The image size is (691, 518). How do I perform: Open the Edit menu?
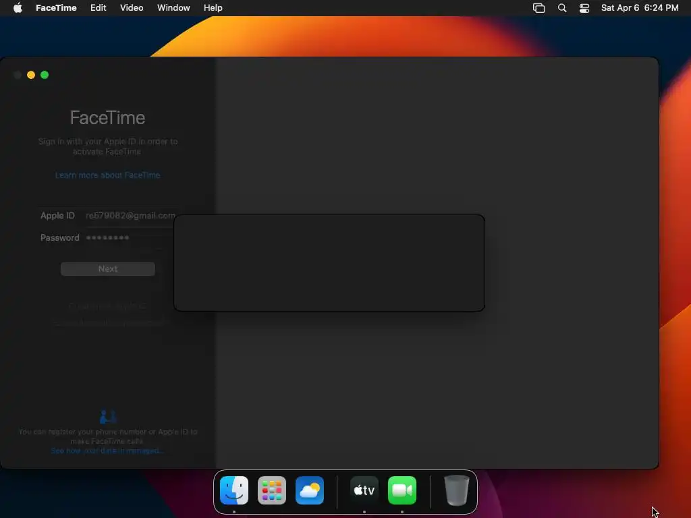99,7
